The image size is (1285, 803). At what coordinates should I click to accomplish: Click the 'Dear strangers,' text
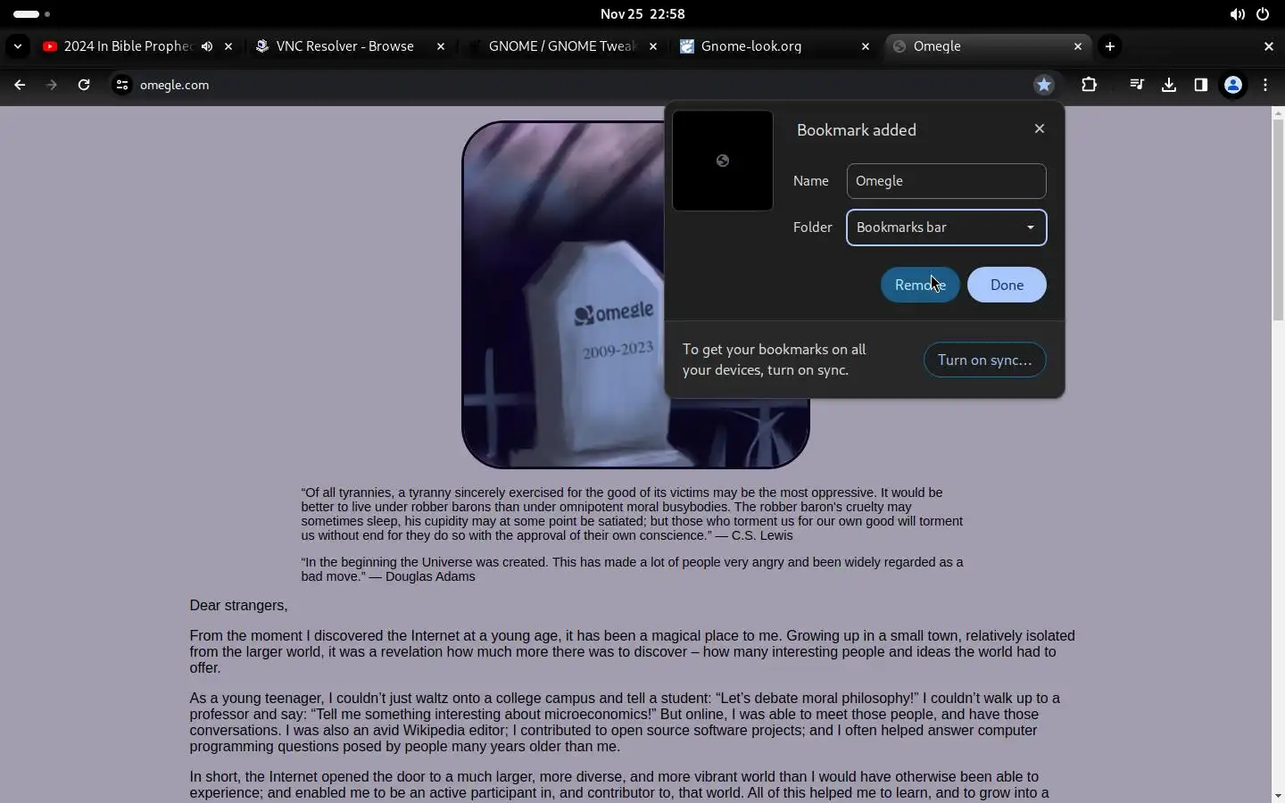[x=238, y=606]
